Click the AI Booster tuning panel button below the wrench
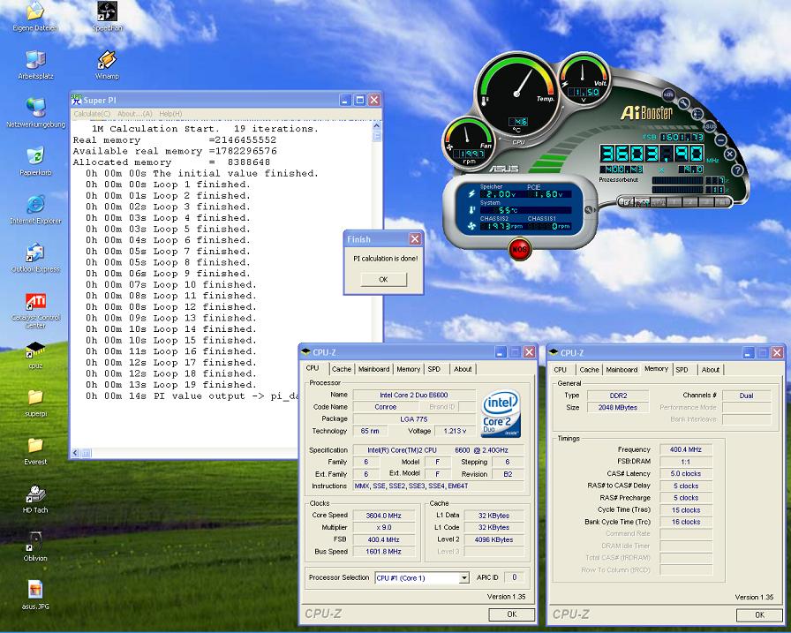Image resolution: width=791 pixels, height=633 pixels. click(697, 115)
